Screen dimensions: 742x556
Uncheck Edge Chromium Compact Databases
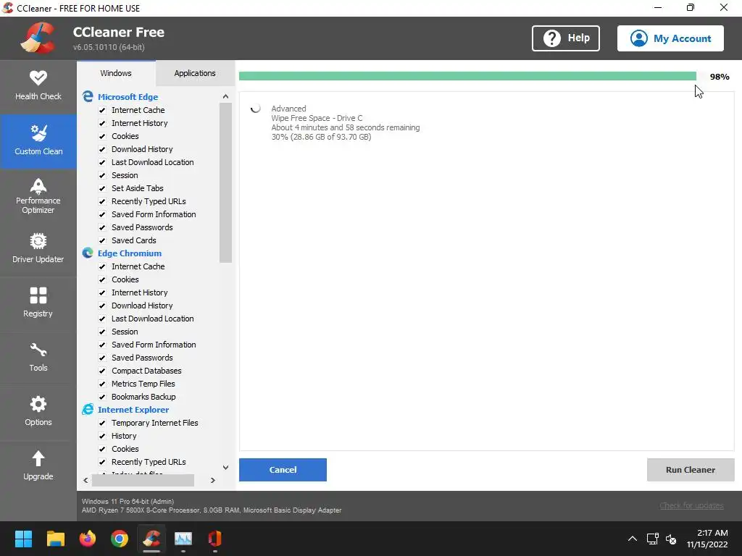coord(101,371)
